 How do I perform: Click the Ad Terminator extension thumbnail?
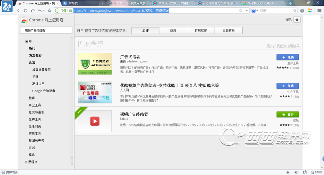tap(95, 64)
